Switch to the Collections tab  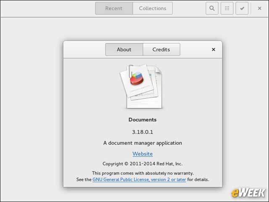(153, 8)
